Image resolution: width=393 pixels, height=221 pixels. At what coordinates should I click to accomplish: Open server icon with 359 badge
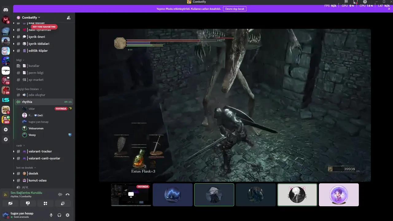coord(6,119)
